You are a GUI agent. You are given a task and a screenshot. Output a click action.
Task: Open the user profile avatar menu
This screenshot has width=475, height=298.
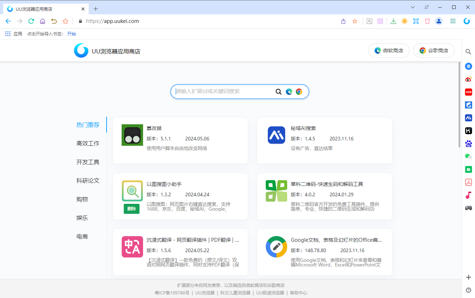(439, 21)
